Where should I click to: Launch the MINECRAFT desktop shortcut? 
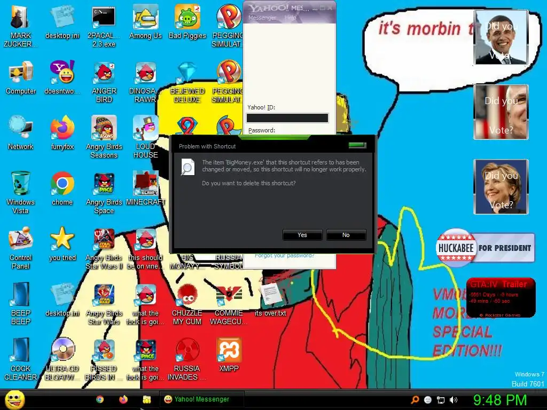[145, 188]
